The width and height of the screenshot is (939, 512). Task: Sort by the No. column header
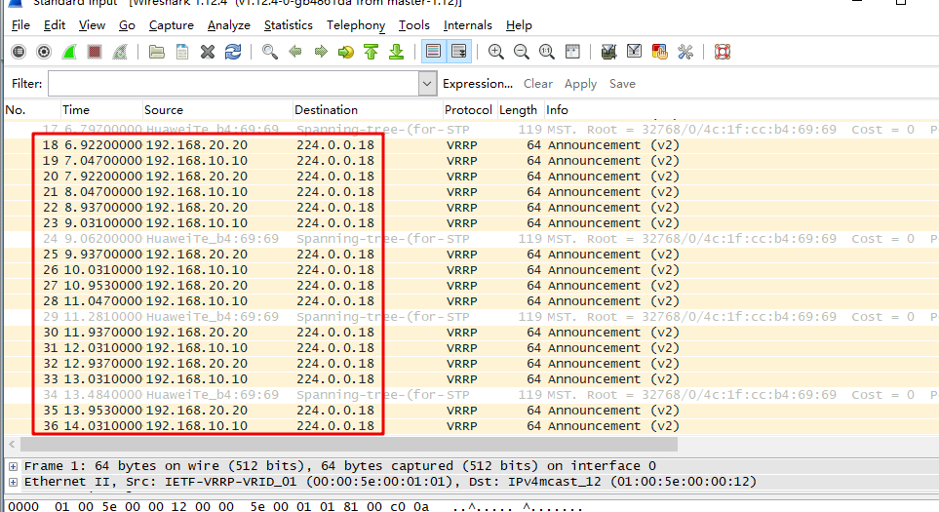click(x=31, y=110)
